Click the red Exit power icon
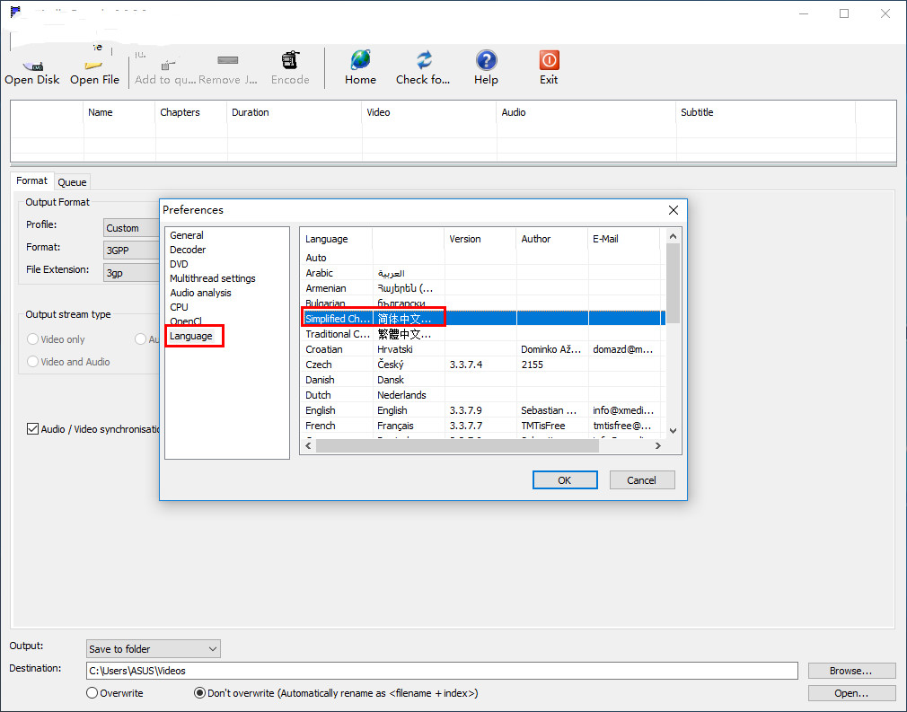907x712 pixels. coord(549,60)
